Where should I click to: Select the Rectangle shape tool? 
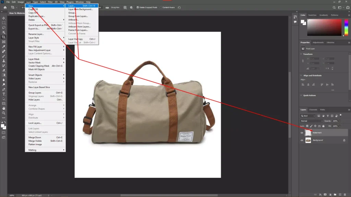(3, 104)
